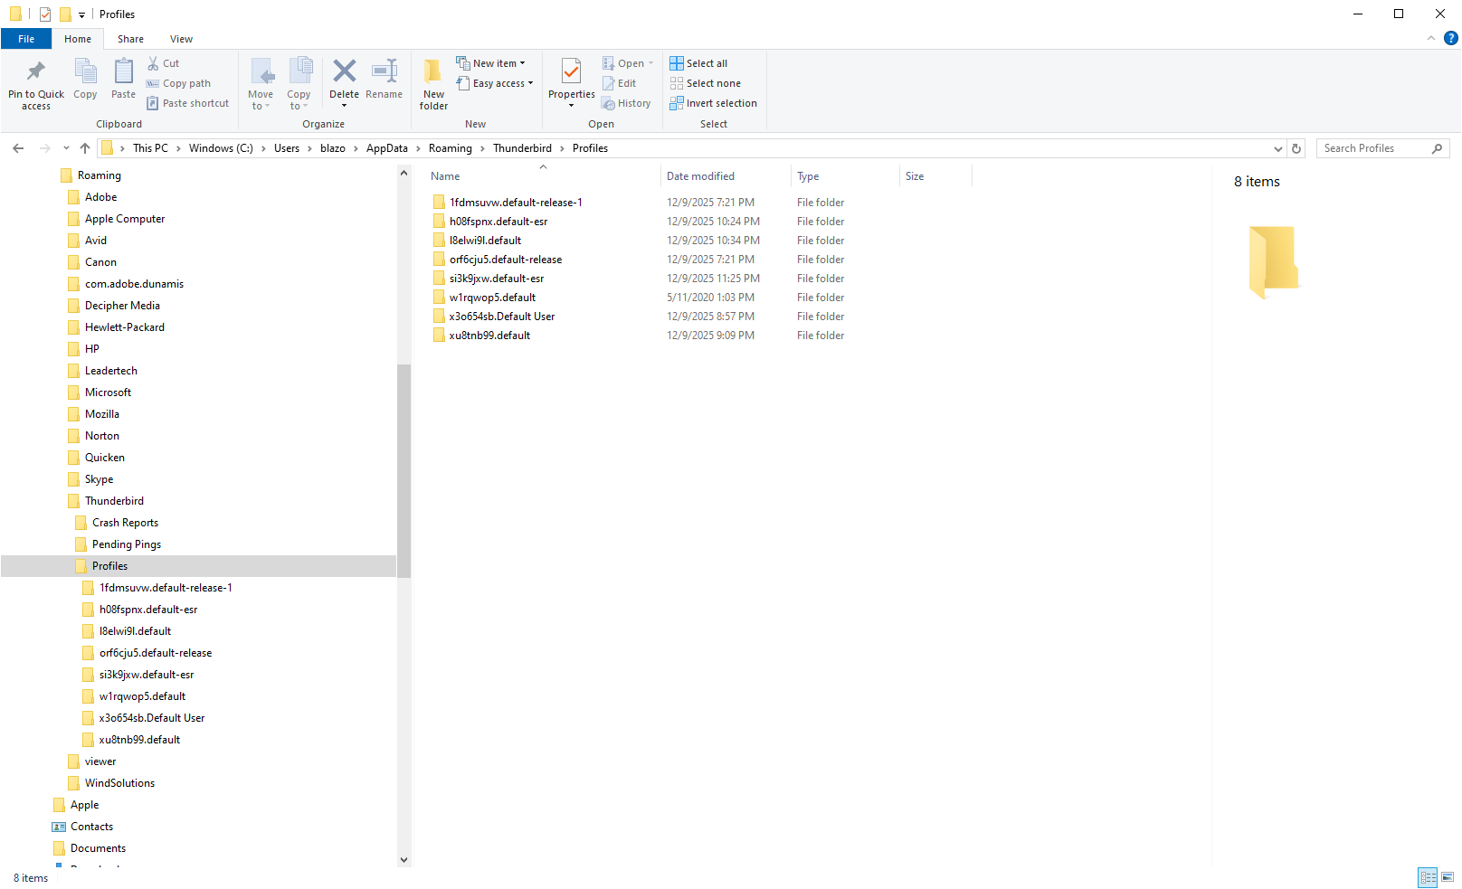This screenshot has width=1462, height=889.
Task: Select Crash Reports in the navigation tree
Action: [x=125, y=523]
